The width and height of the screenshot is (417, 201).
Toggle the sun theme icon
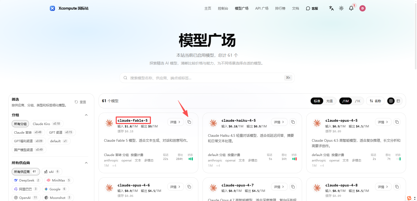coord(341,8)
